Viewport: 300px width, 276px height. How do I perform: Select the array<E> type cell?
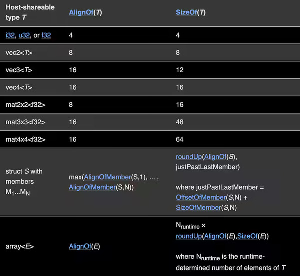pyautogui.click(x=20, y=246)
